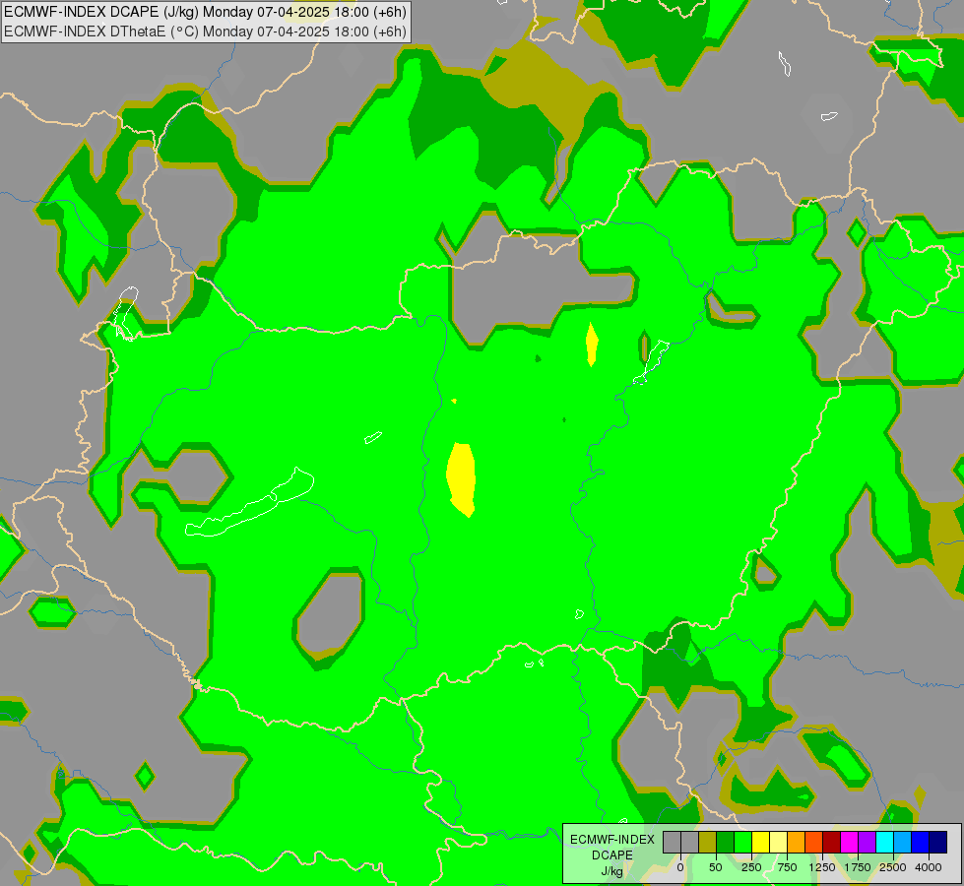Click the dark red legend swatch
964x886 pixels.
point(832,843)
